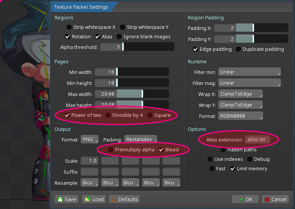
Task: Open the Wrap X dropdown
Action: click(240, 94)
